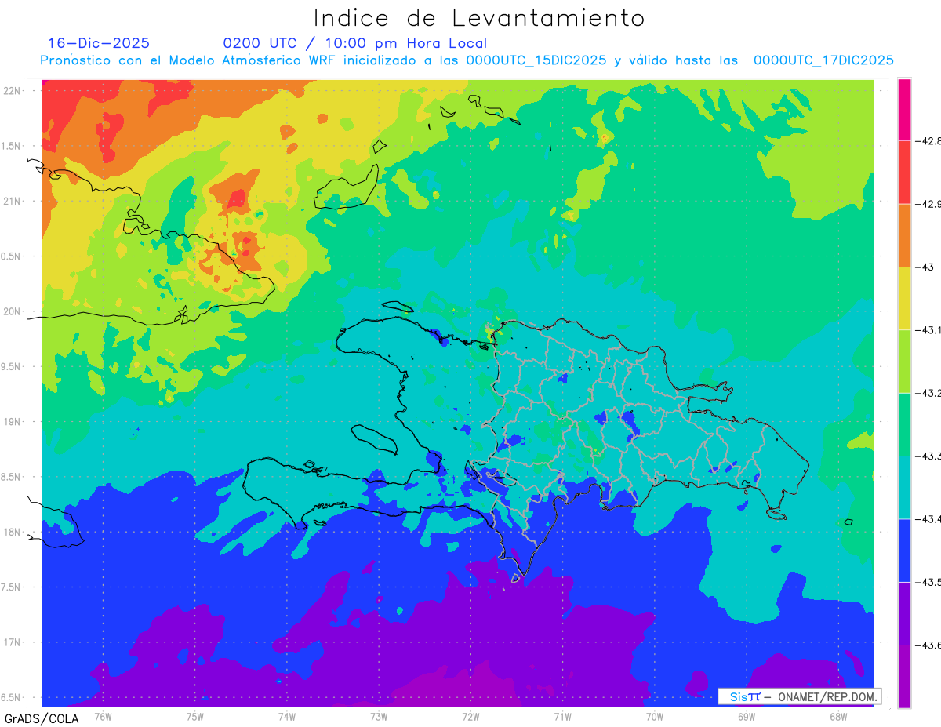Click the '73W' longitude label
The image size is (941, 727).
379,717
